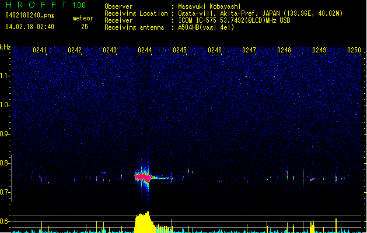
Task: Click the 1.1 kHz axis label
Action: [x=5, y=76]
